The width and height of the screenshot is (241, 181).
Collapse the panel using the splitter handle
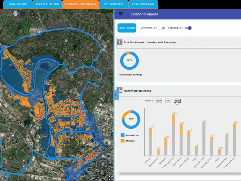[116, 95]
